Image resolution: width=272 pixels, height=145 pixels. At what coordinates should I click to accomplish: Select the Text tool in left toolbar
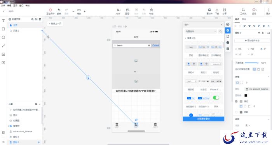(x=3, y=20)
